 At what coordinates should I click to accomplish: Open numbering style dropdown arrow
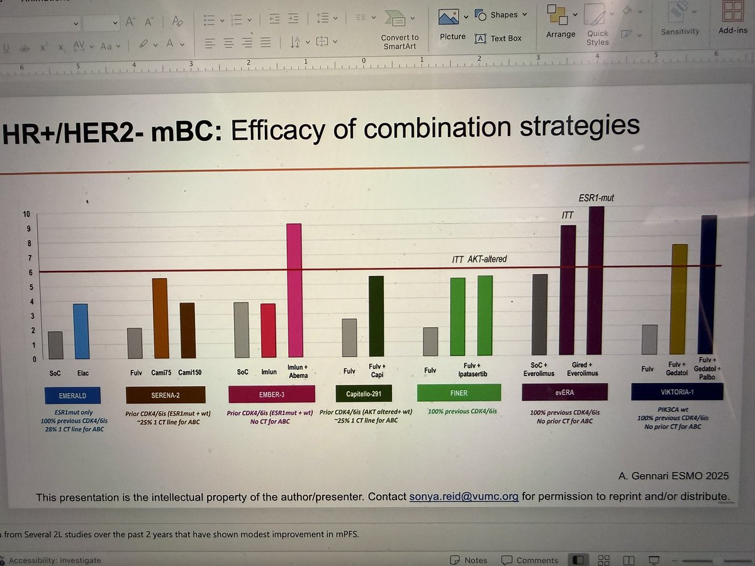pos(250,21)
